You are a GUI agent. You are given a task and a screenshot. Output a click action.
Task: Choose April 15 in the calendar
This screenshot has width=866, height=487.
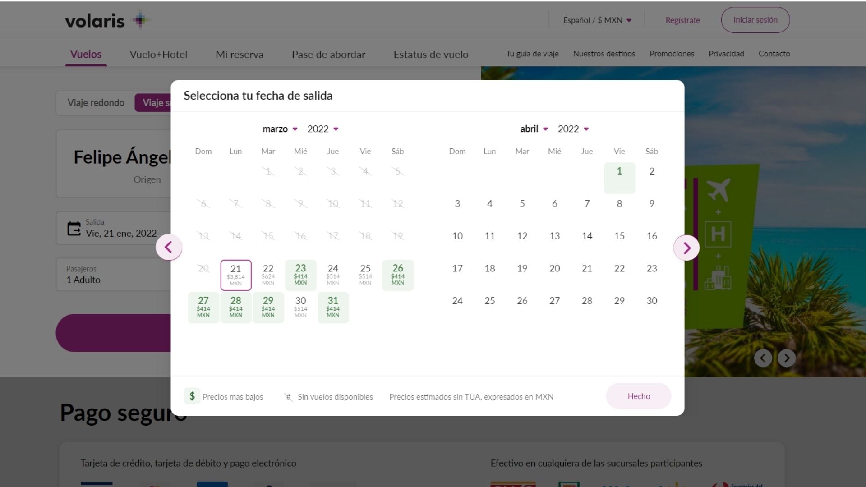[619, 236]
